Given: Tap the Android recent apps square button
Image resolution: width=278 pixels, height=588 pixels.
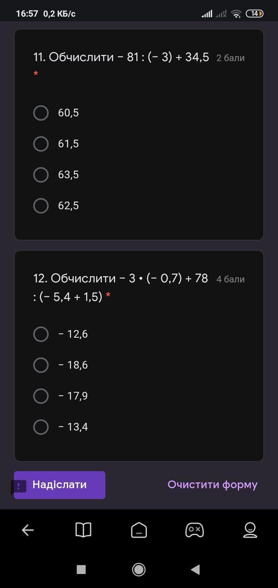Looking at the screenshot, I should tap(81, 569).
